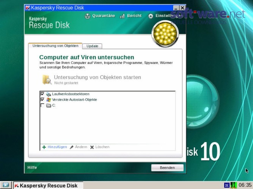Image resolution: width=253 pixels, height=189 pixels.
Task: Open the Quarantäne section
Action: (104, 16)
